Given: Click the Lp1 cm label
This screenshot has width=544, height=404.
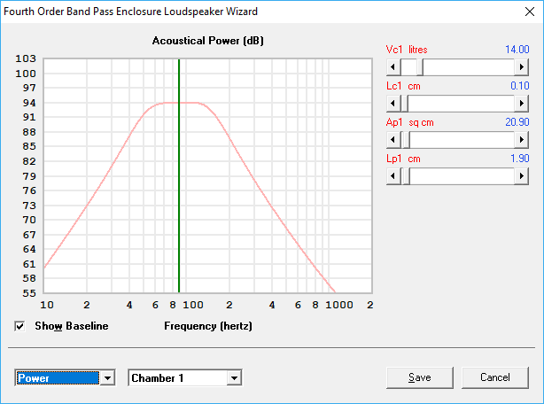Looking at the screenshot, I should (403, 159).
